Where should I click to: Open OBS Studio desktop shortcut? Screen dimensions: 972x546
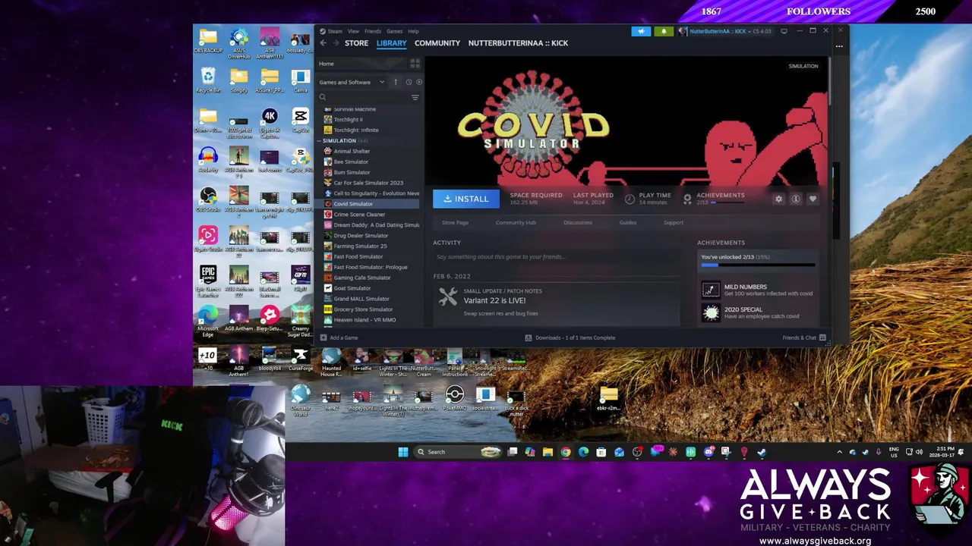click(208, 199)
